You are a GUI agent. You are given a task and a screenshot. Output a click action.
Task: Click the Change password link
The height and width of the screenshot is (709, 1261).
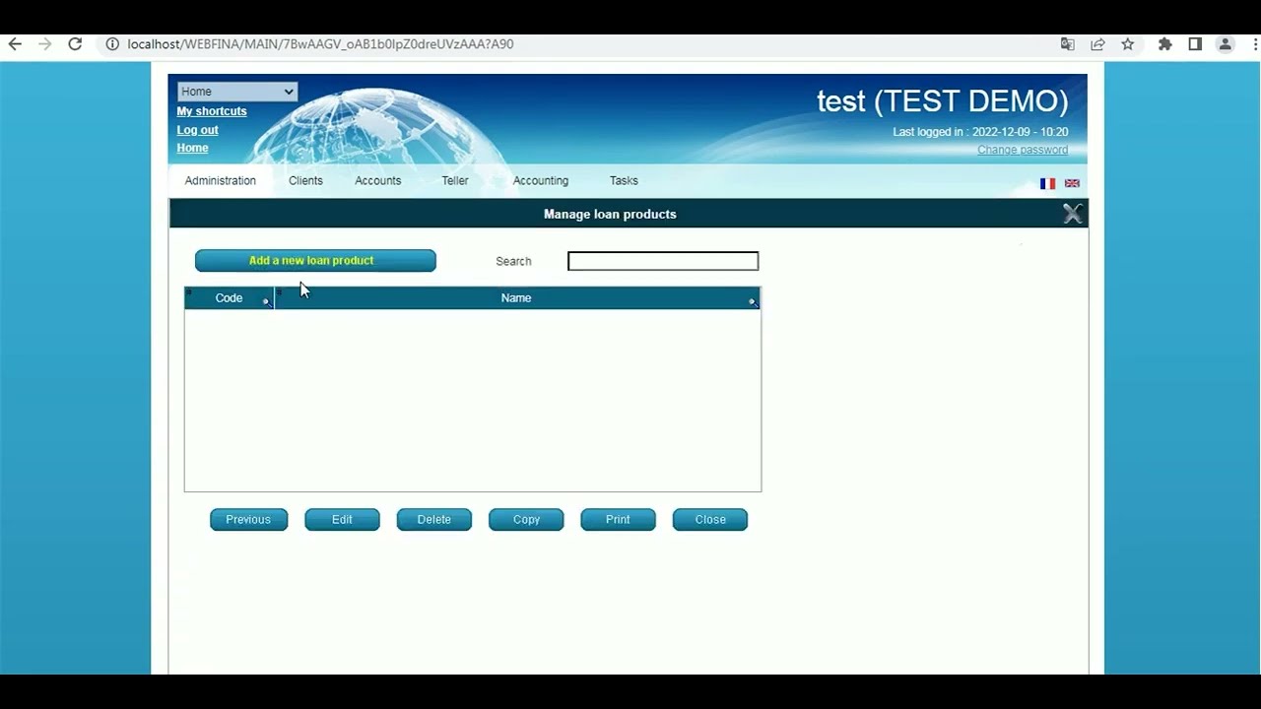(x=1023, y=150)
